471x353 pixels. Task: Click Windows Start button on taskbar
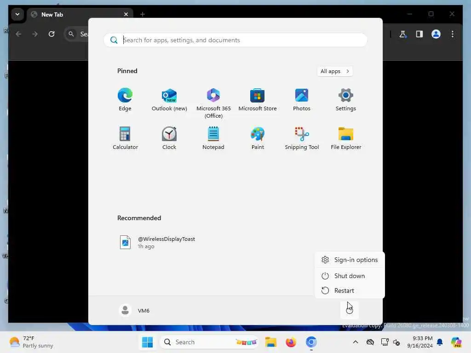point(147,342)
